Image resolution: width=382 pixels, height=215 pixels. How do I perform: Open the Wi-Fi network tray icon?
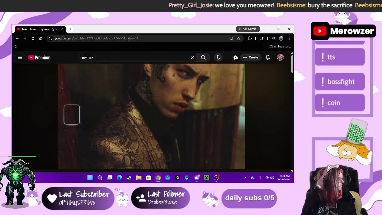click(x=267, y=178)
